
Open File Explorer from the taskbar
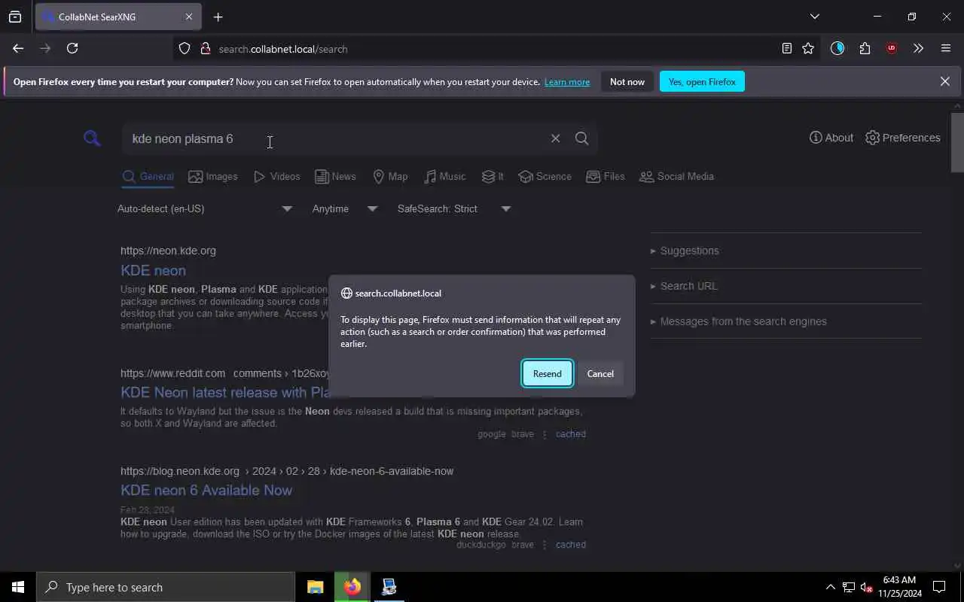[316, 587]
